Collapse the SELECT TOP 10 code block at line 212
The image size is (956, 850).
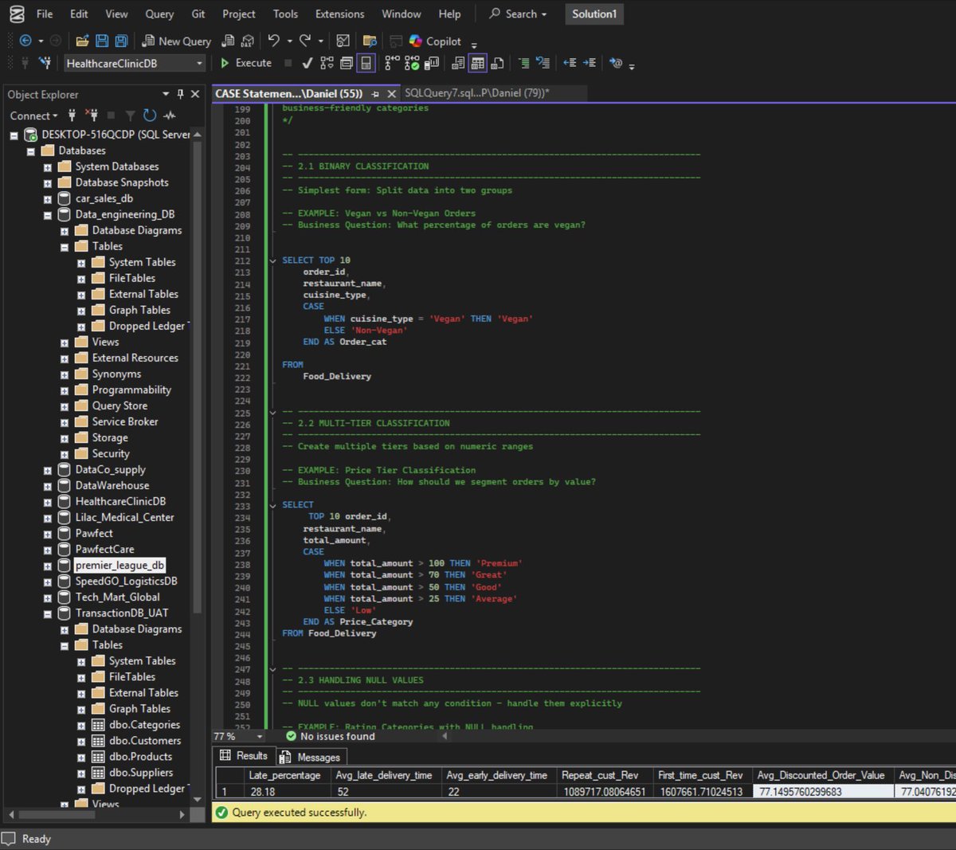(273, 260)
